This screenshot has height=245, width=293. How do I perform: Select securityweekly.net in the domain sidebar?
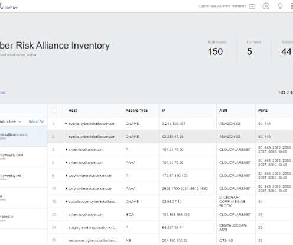(x=24, y=178)
